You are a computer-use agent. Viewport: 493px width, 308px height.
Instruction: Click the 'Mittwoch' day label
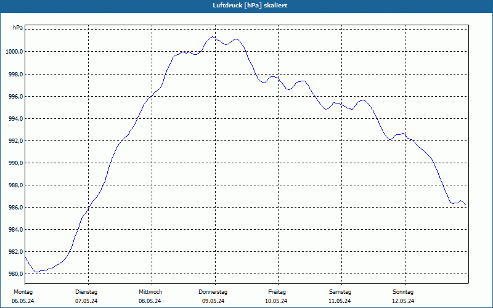[150, 292]
